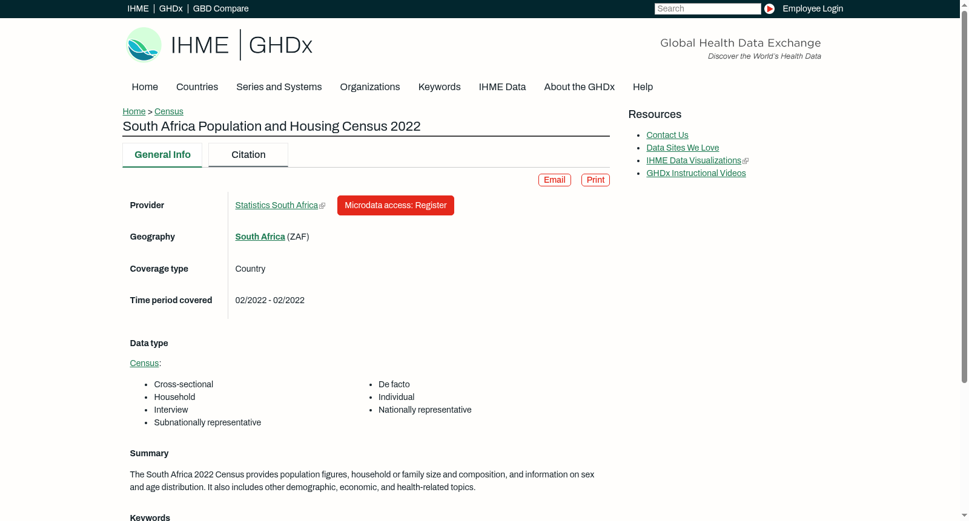Open the Countries menu
The height and width of the screenshot is (521, 969).
(x=197, y=87)
